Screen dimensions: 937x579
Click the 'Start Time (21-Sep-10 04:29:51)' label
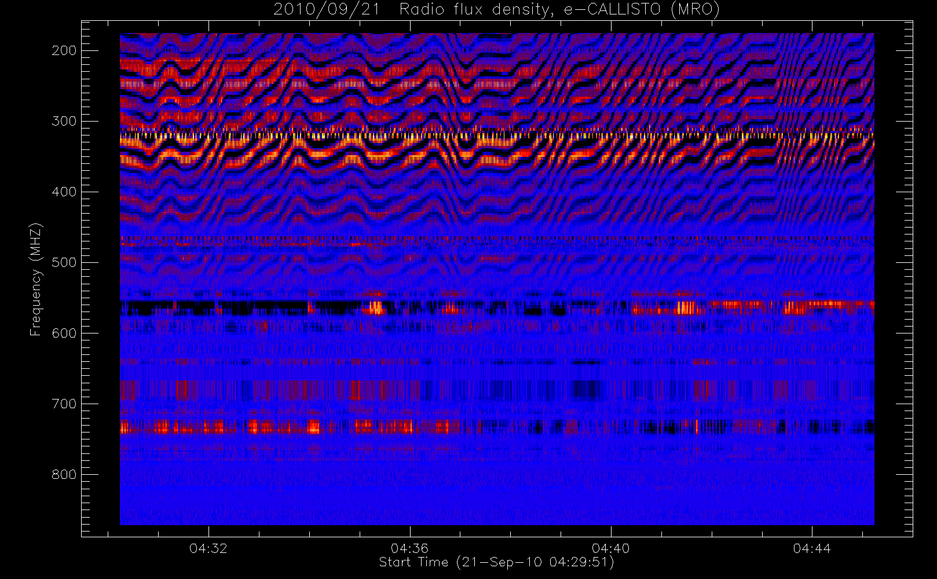[x=496, y=562]
